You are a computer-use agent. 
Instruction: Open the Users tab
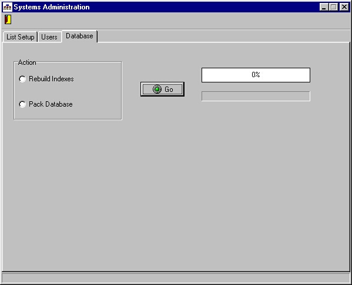49,37
